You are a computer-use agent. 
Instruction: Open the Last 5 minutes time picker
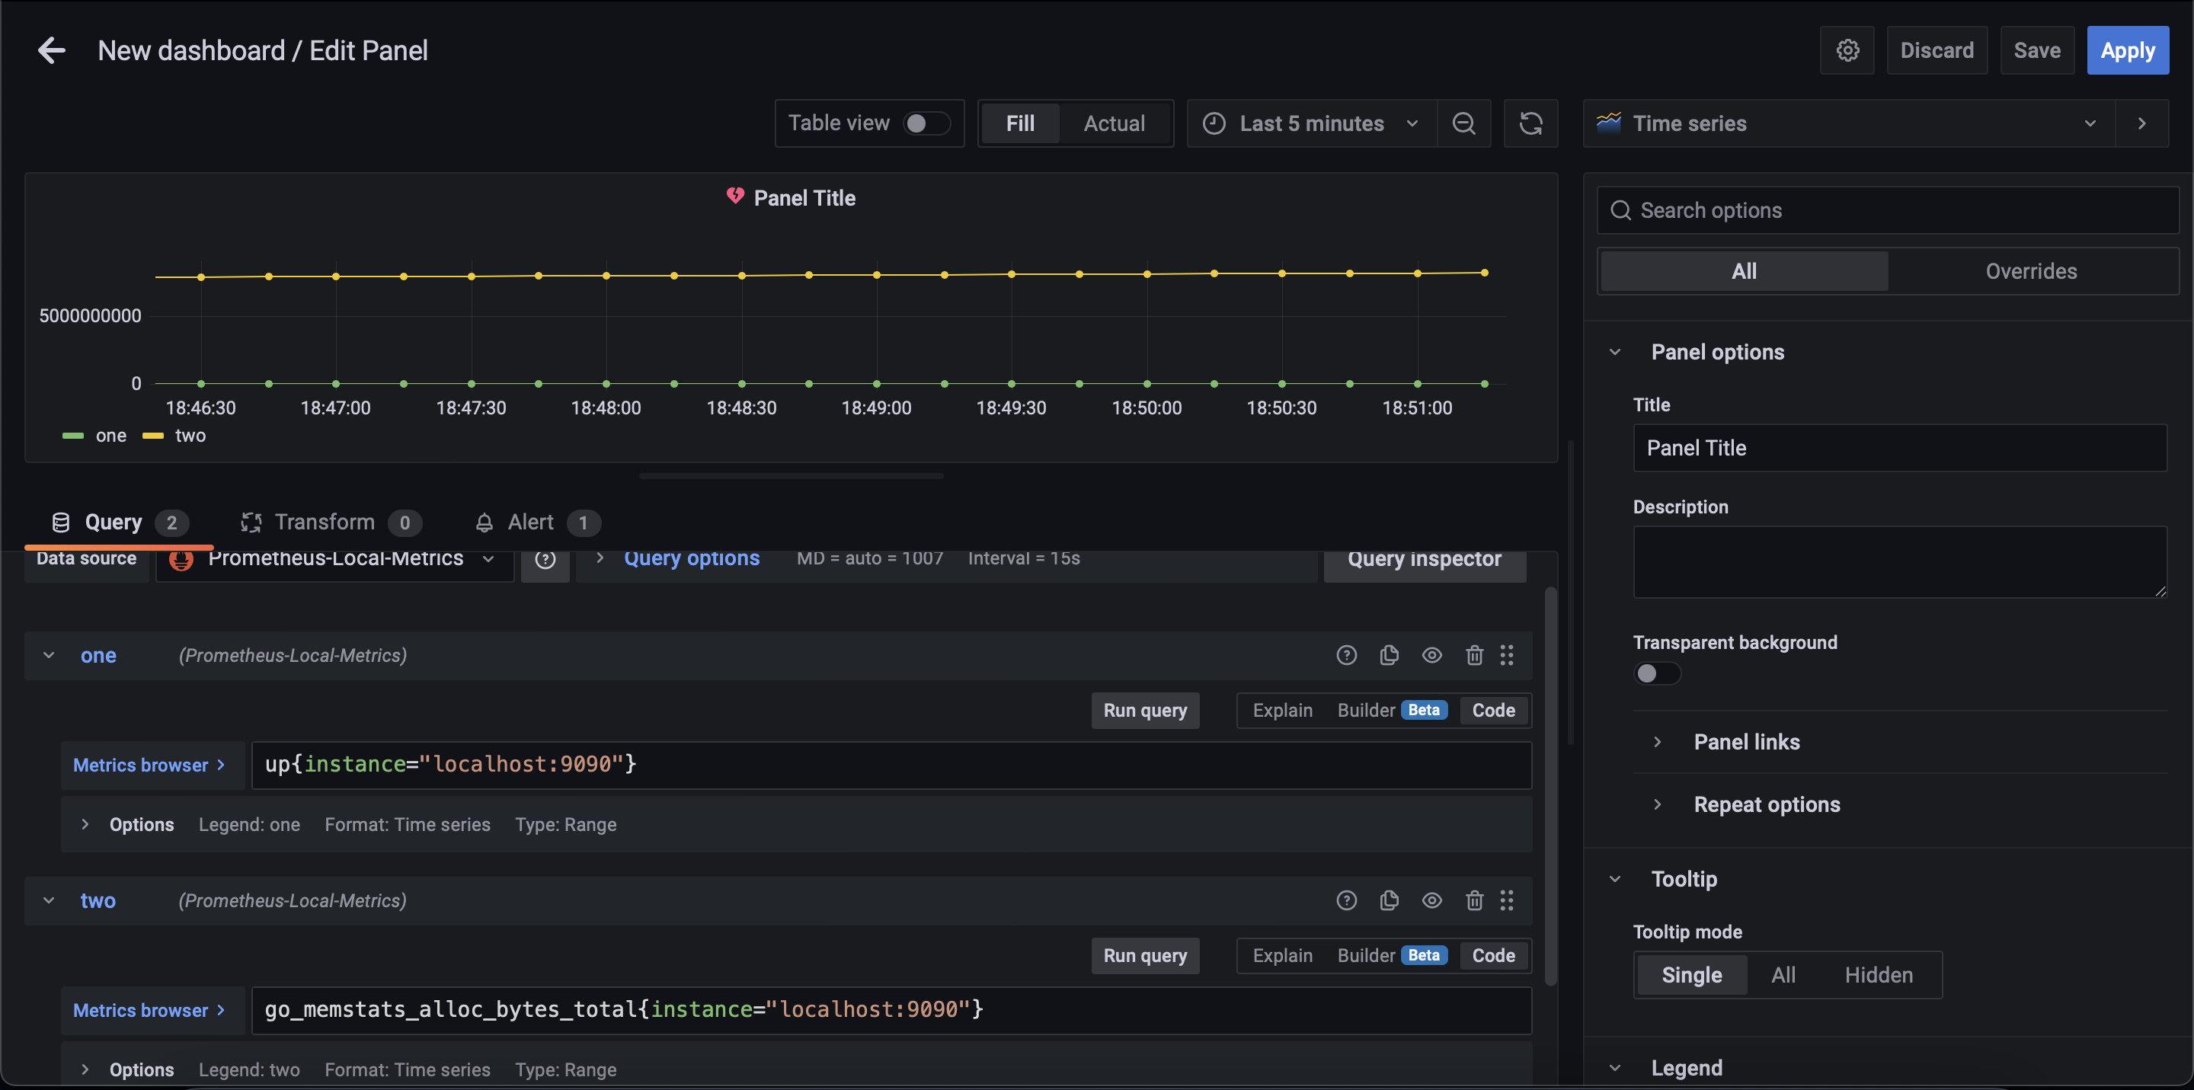[x=1311, y=123]
